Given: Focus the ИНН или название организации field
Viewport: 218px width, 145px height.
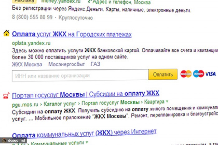Looking at the screenshot, I should (80, 75).
